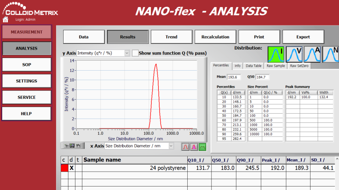
Task: Select Number distribution icon
Action: pyautogui.click(x=331, y=54)
